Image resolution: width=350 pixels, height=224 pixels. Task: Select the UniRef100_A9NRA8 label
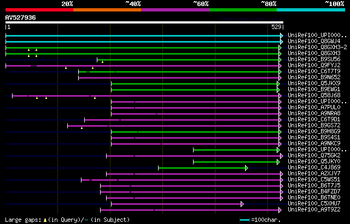pos(314,114)
